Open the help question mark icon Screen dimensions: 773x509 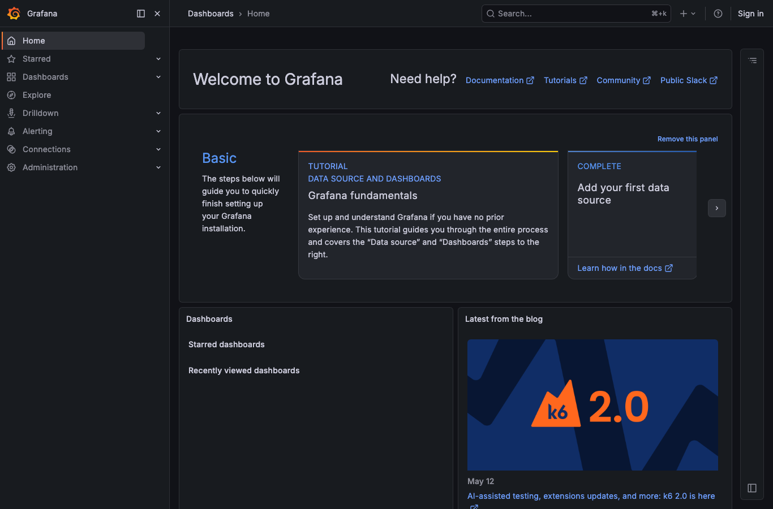click(x=718, y=14)
